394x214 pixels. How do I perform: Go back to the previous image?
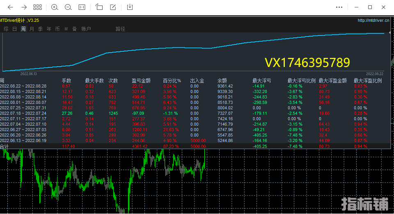10,7
